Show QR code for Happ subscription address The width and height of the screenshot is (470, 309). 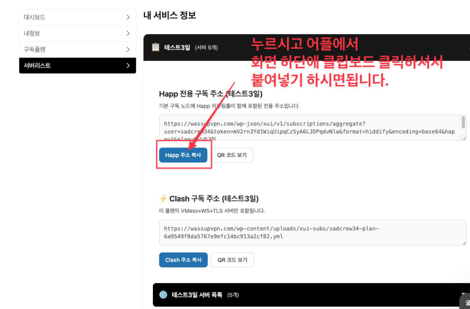(232, 155)
